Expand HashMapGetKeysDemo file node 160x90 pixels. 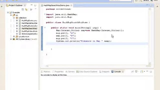click(17, 23)
